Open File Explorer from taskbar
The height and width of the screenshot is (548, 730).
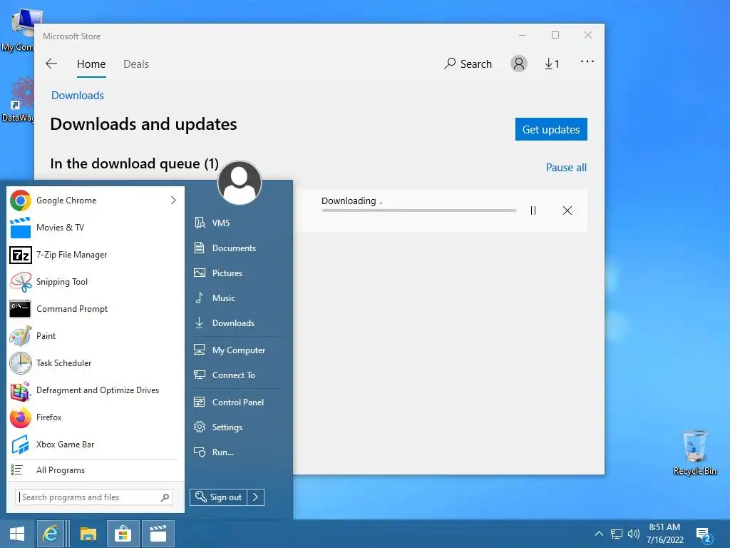tap(88, 534)
